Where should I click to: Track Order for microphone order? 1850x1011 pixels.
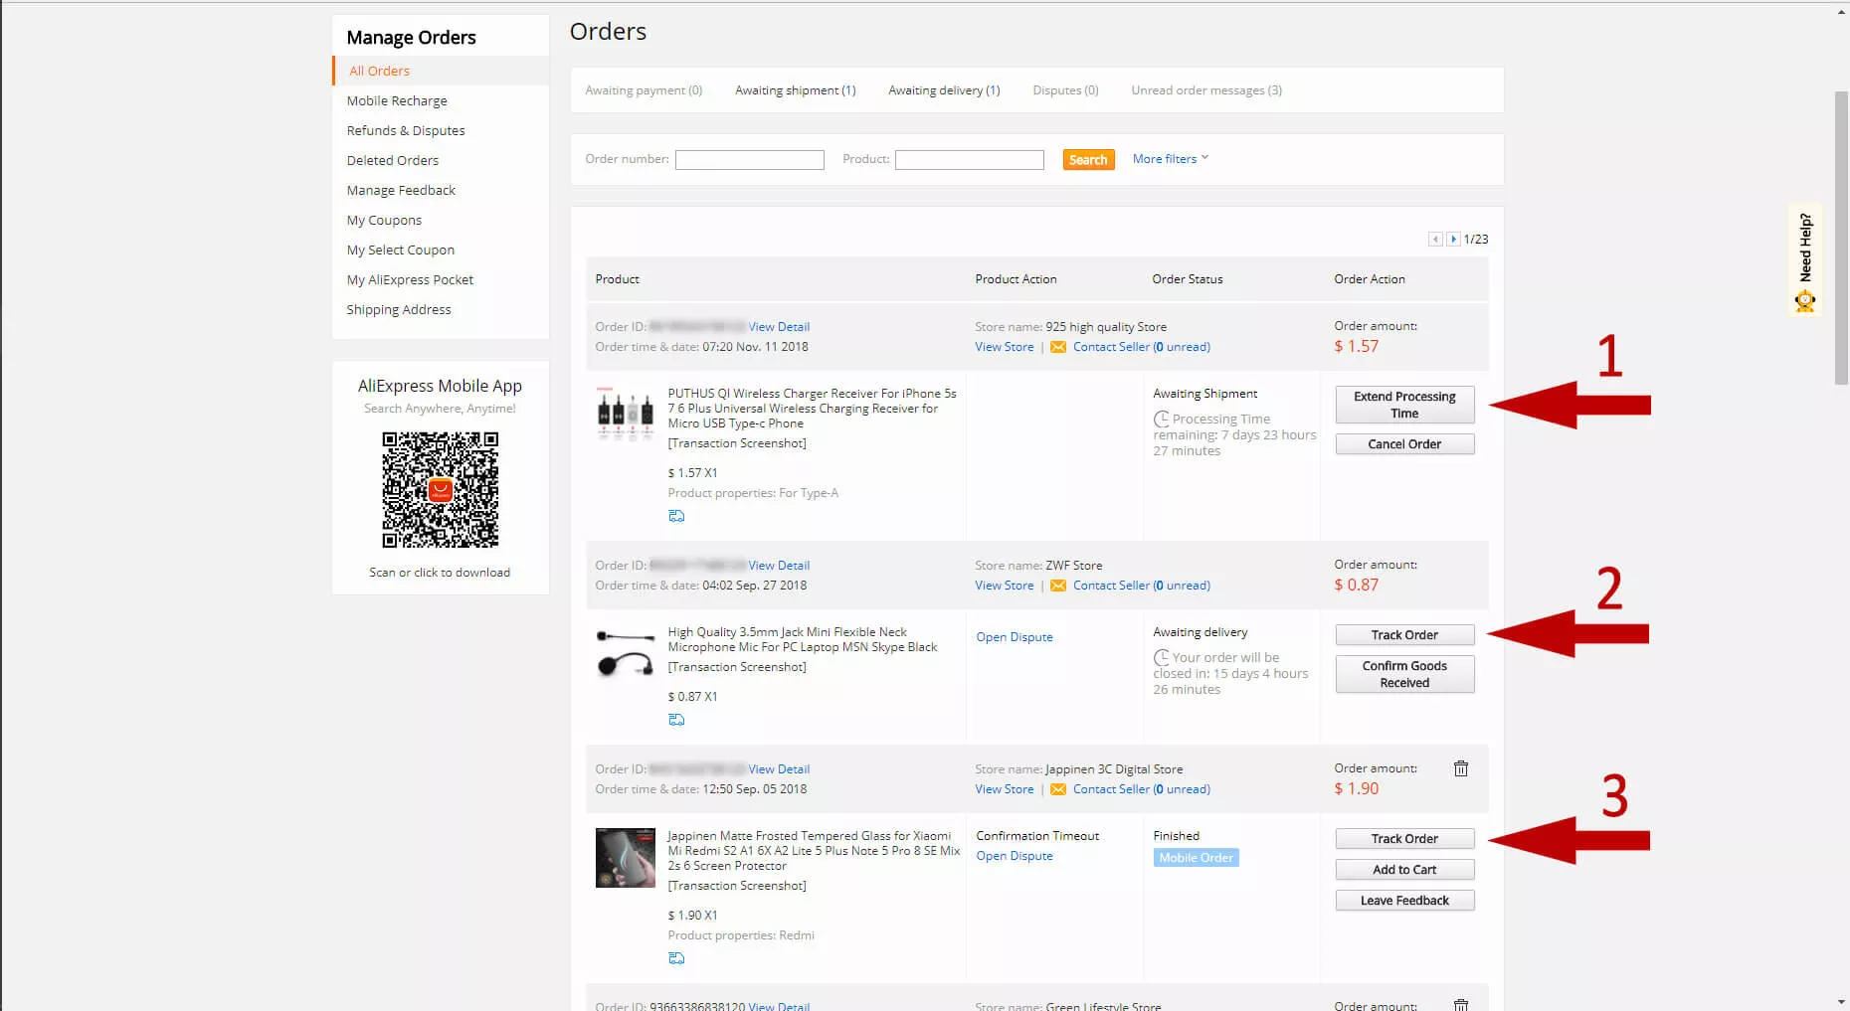click(x=1404, y=635)
